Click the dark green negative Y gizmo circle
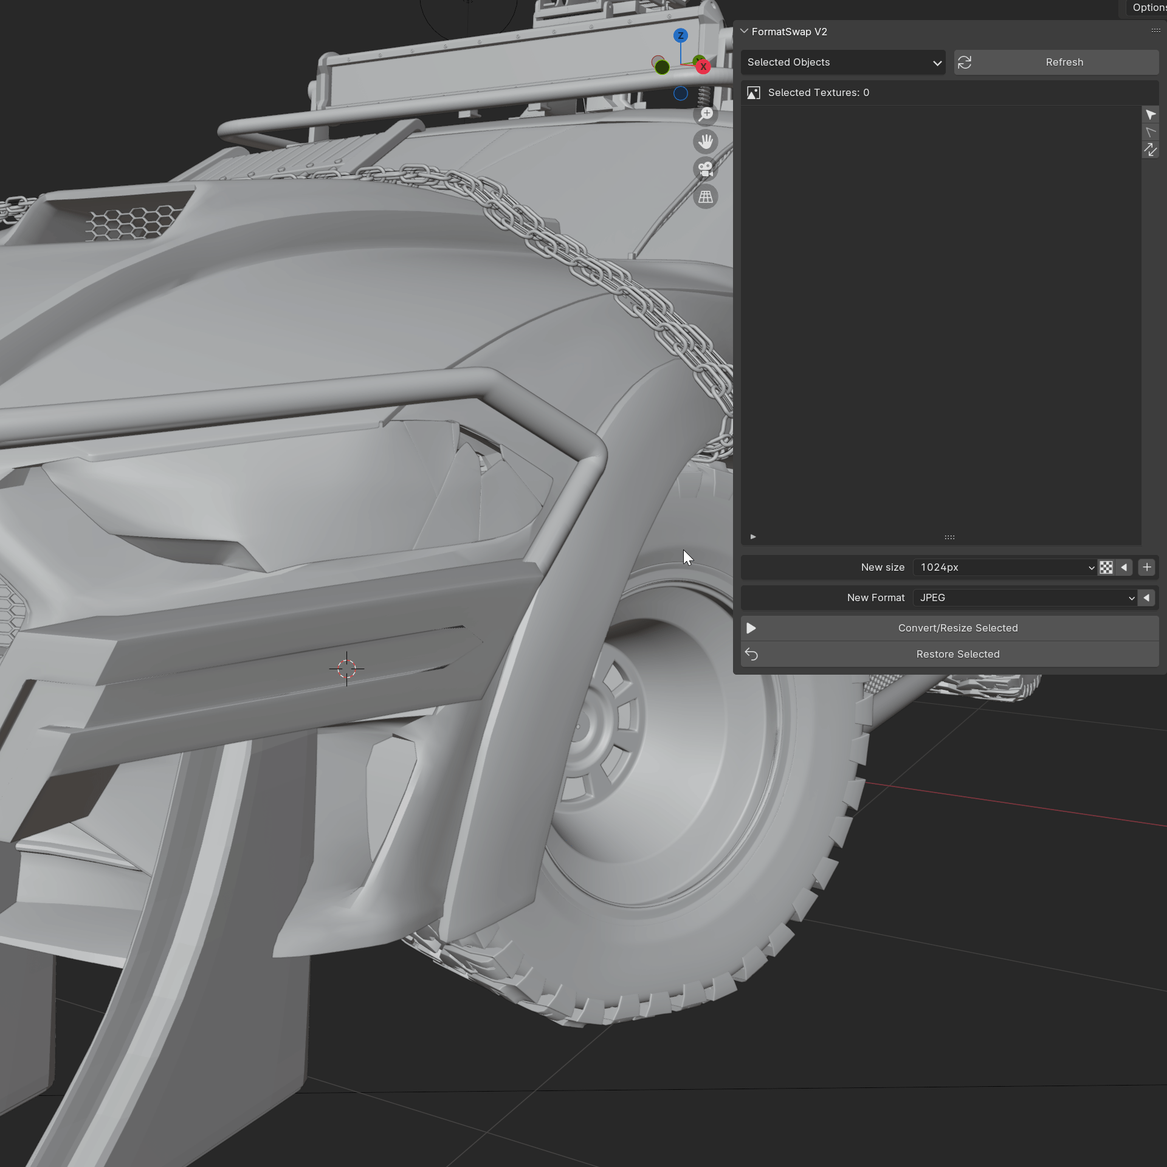Image resolution: width=1167 pixels, height=1167 pixels. pyautogui.click(x=663, y=67)
